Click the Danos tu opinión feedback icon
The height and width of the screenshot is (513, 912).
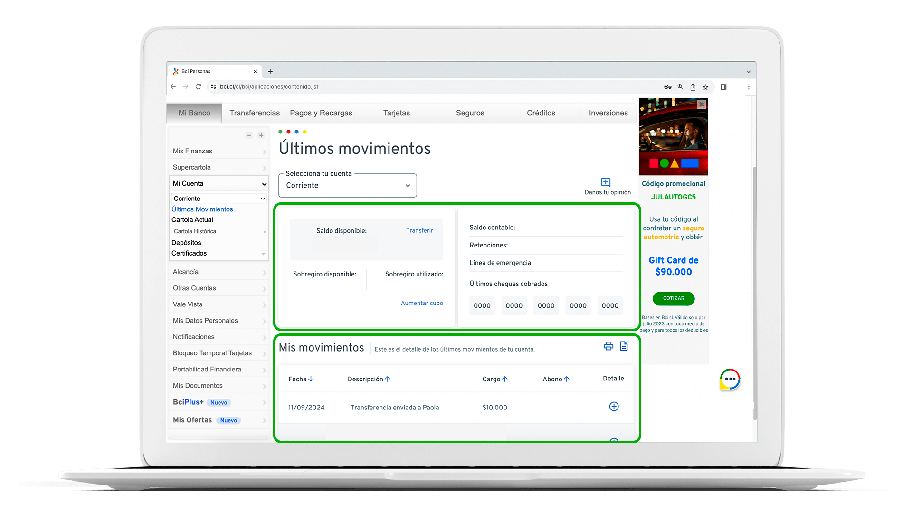[606, 182]
